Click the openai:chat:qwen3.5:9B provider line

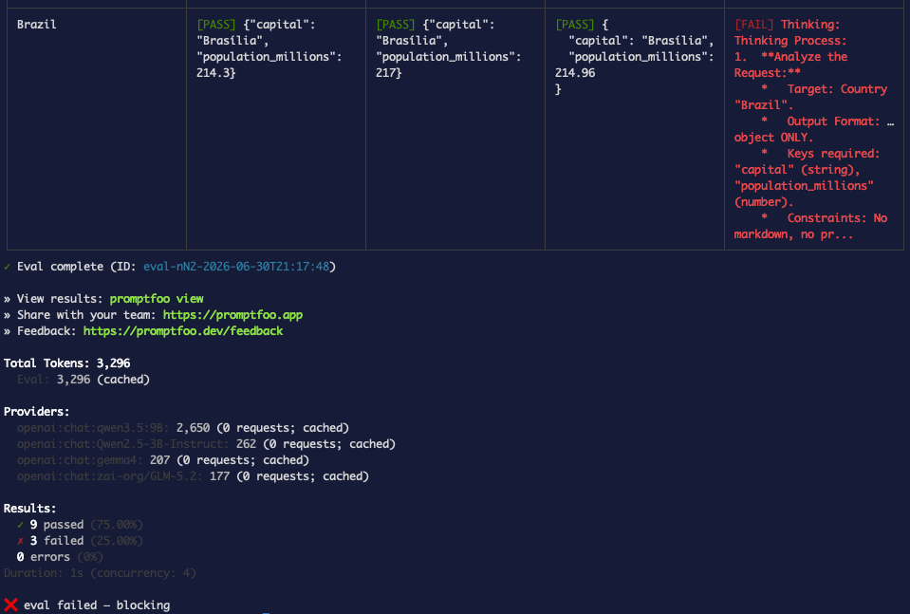[183, 428]
